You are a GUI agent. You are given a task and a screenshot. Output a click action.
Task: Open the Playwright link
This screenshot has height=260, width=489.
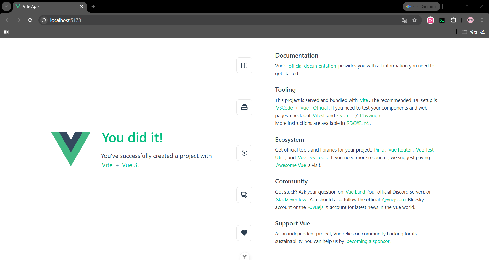[x=371, y=116]
